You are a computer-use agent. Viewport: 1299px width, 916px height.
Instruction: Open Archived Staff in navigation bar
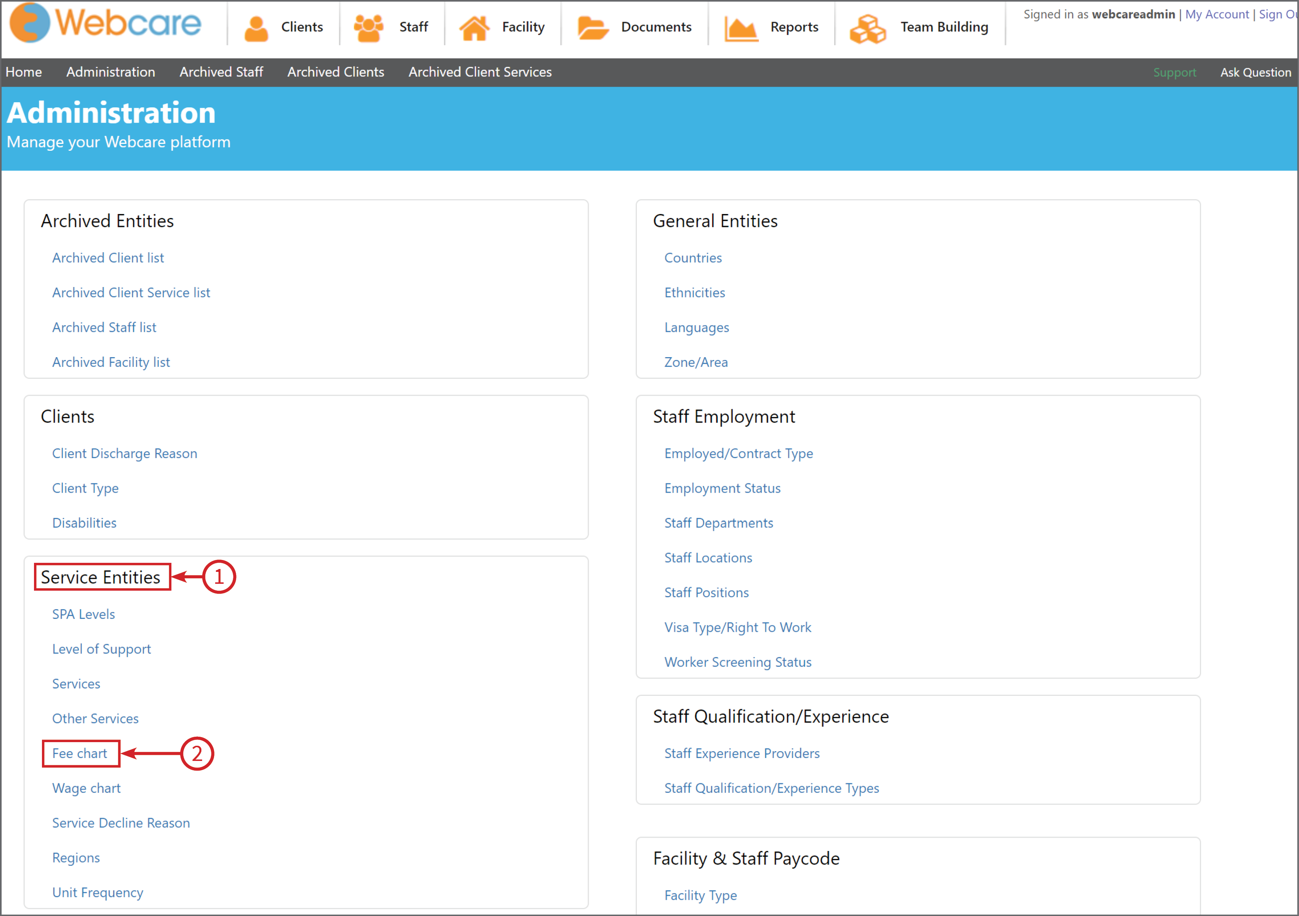click(x=221, y=72)
